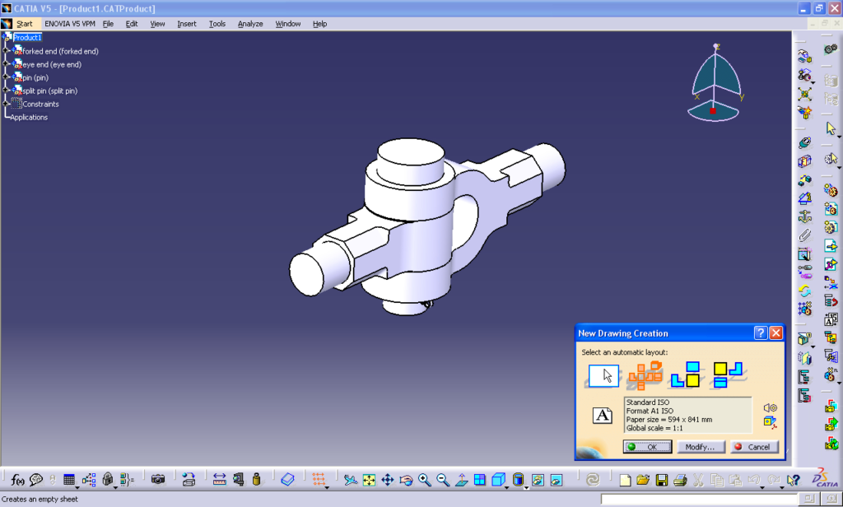843x507 pixels.
Task: Click the power input field in status bar
Action: pyautogui.click(x=701, y=499)
